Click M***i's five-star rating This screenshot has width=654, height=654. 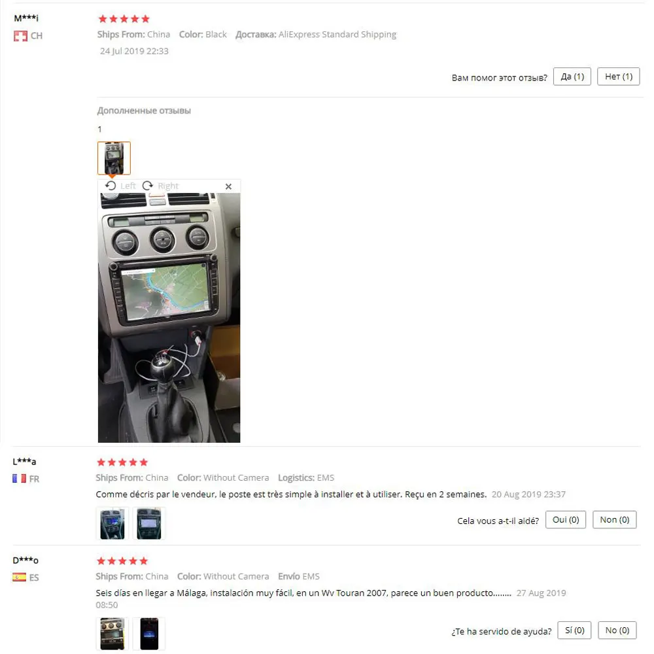click(124, 19)
